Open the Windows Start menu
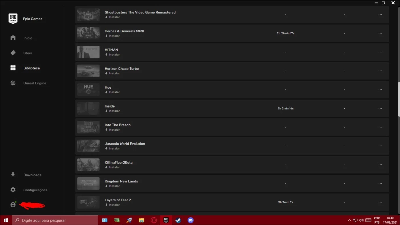Image resolution: width=400 pixels, height=225 pixels. [6, 220]
